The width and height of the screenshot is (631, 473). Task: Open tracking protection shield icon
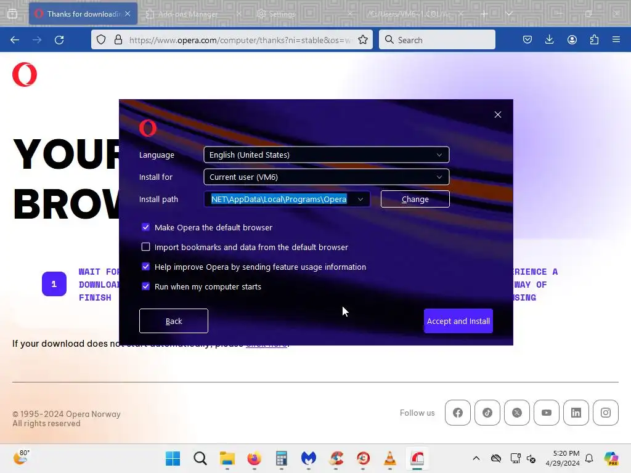(x=101, y=40)
